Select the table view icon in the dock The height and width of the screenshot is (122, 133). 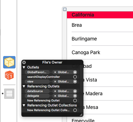point(9,94)
